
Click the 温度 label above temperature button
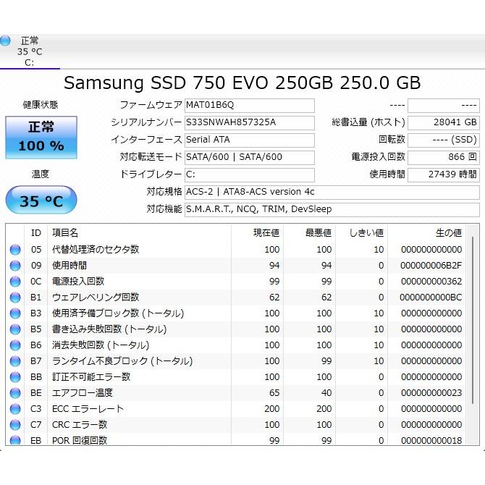[41, 174]
